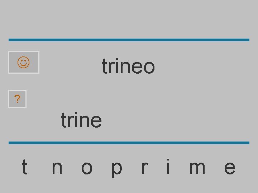Open the question mark help button
The width and height of the screenshot is (258, 193).
point(17,99)
